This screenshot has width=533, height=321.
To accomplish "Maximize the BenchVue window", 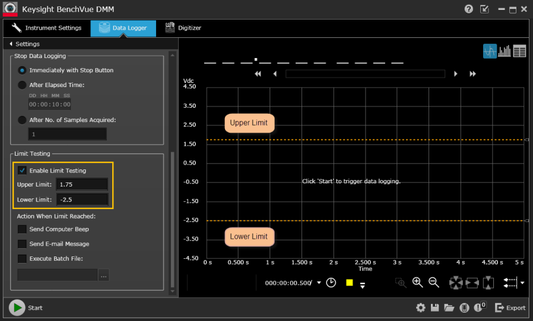I will (513, 10).
